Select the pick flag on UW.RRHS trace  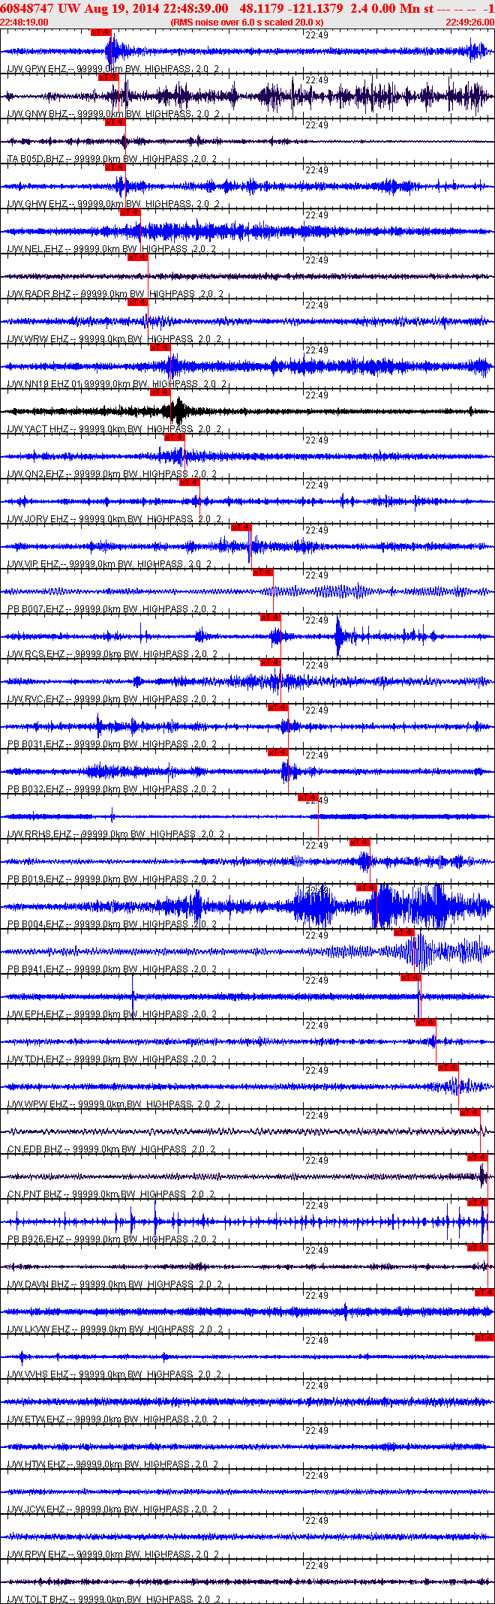pos(307,797)
